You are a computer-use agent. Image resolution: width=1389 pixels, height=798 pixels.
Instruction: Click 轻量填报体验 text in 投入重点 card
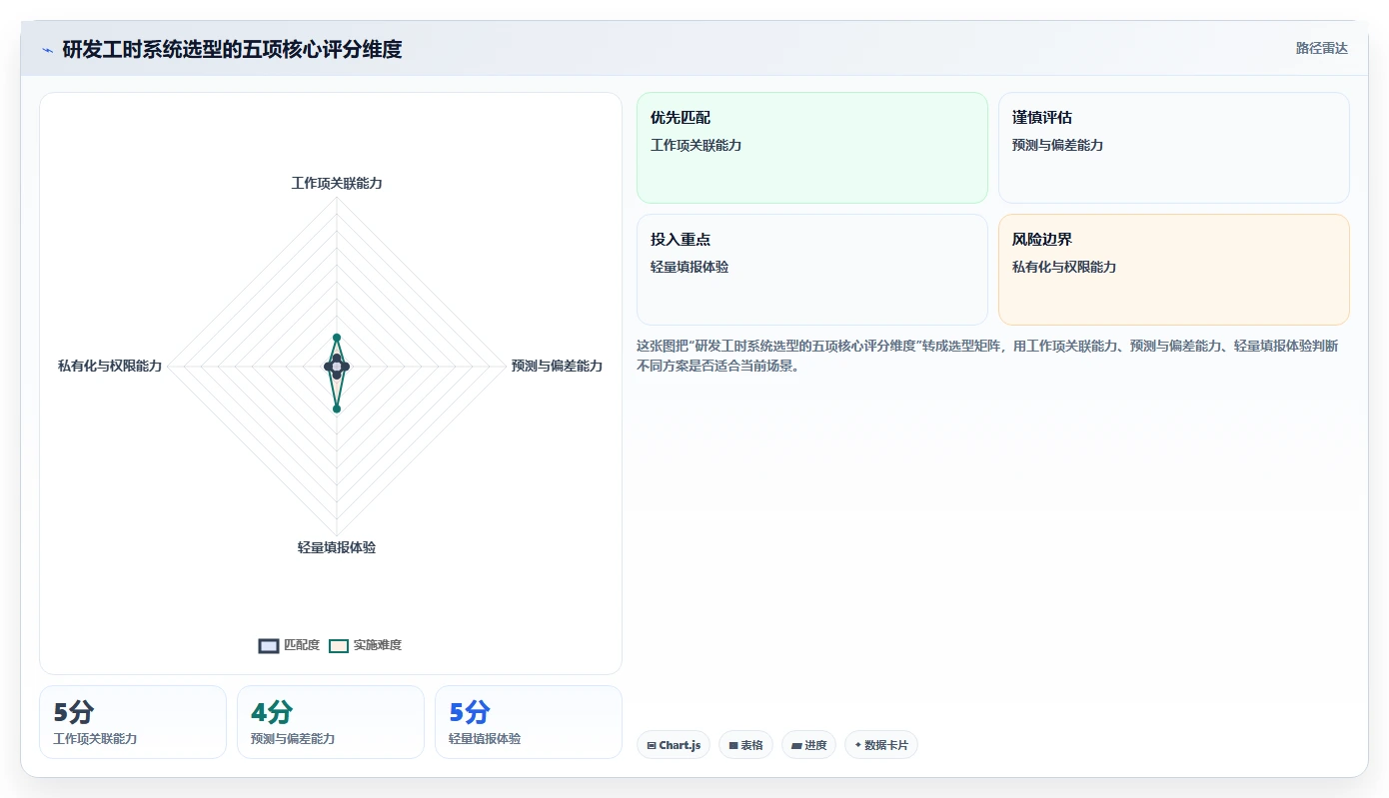690,267
